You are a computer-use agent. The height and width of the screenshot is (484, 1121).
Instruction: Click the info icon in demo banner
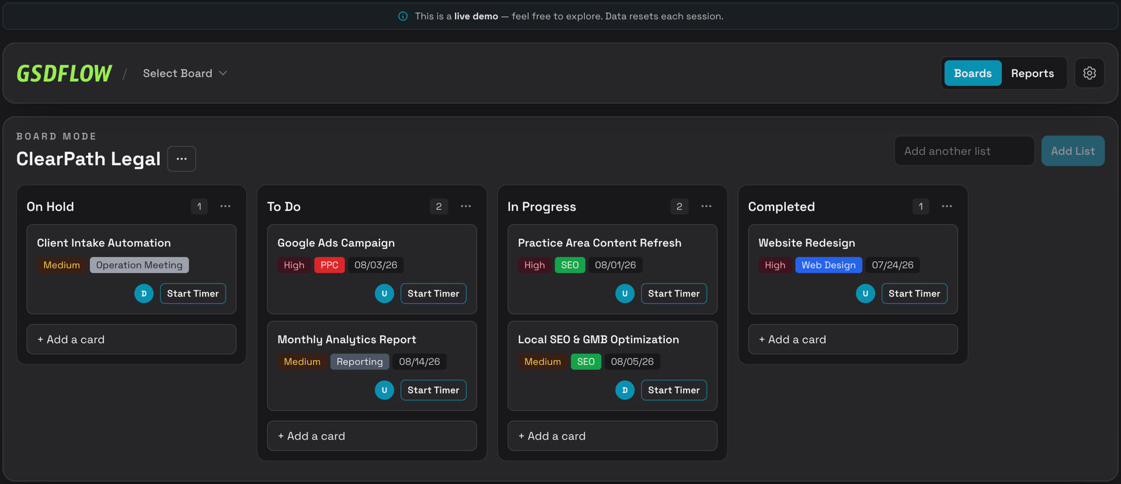coord(403,16)
